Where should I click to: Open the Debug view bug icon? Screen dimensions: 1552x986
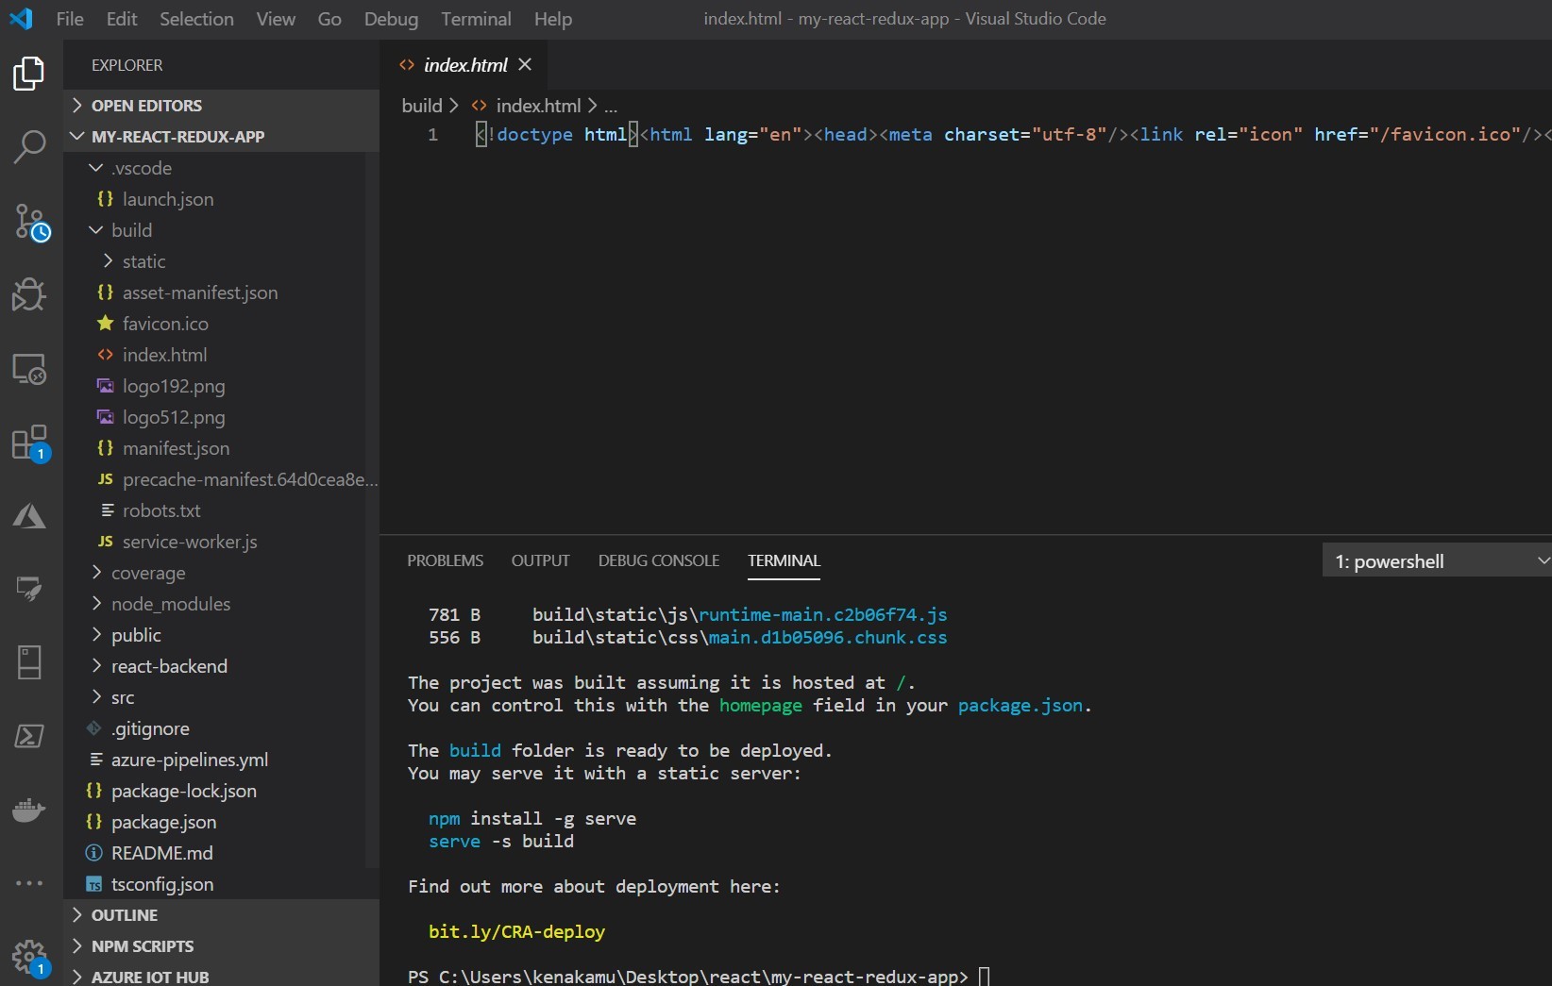(29, 294)
